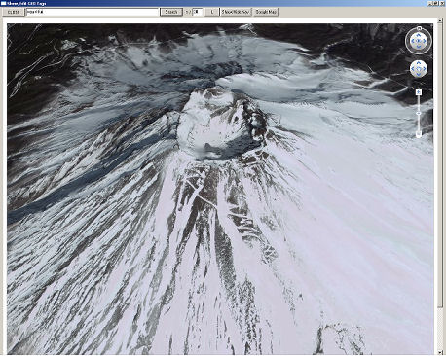The width and height of the screenshot is (446, 356).
Task: Zoom out using the minus button
Action: pos(419,133)
